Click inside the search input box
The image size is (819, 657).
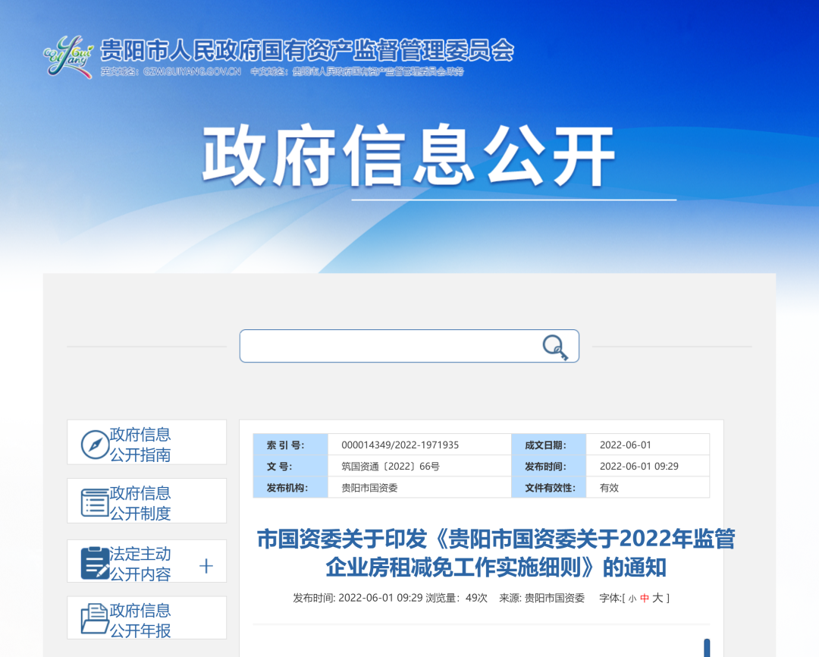379,345
